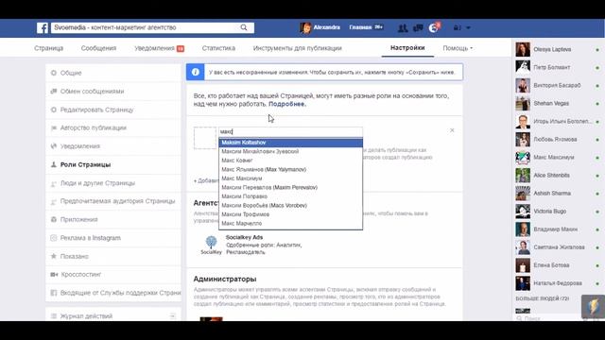Open Журнал действий item
The image size is (605, 340).
click(x=113, y=316)
